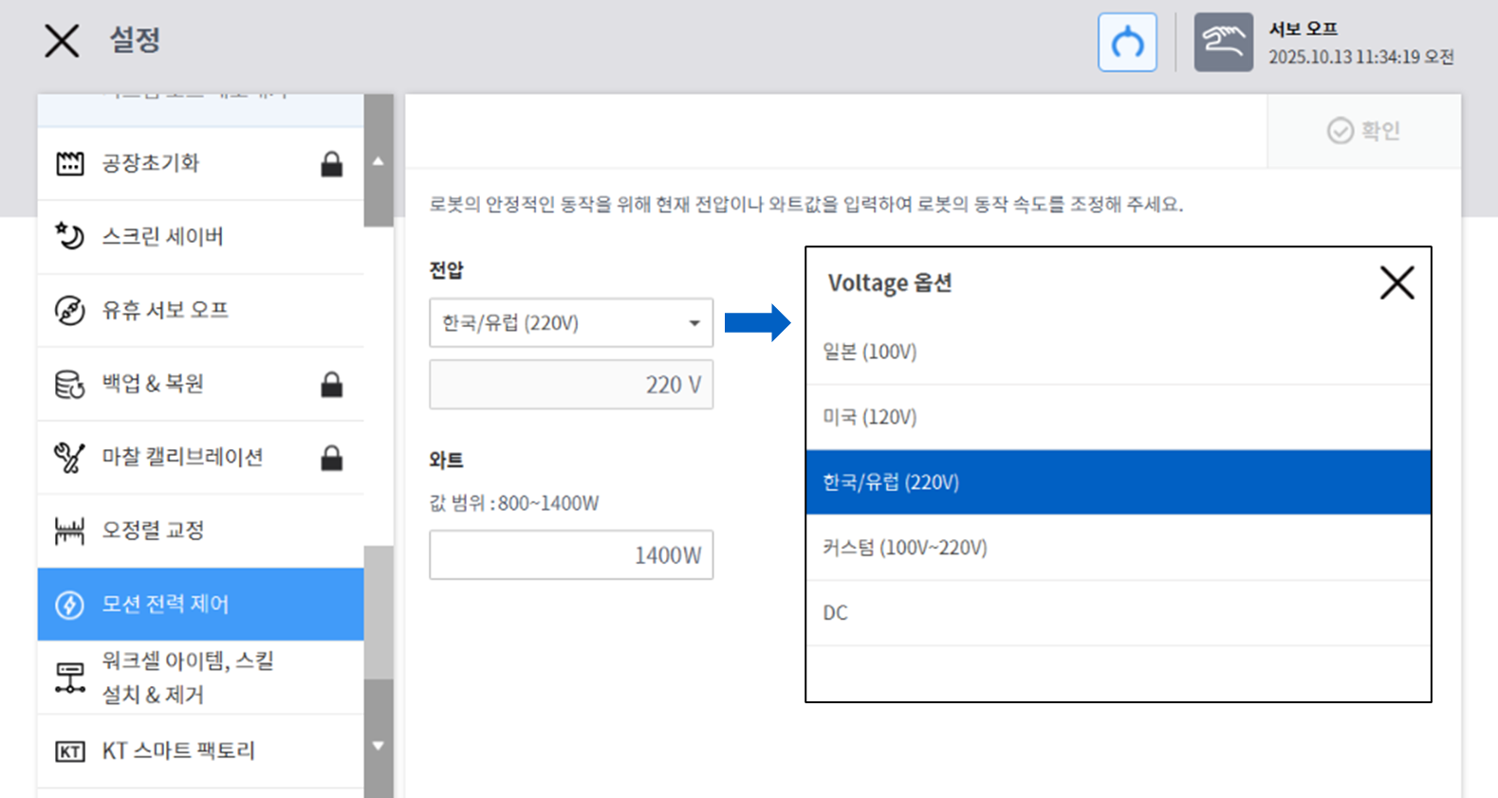
Task: Select the DC voltage option
Action: [x=1118, y=613]
